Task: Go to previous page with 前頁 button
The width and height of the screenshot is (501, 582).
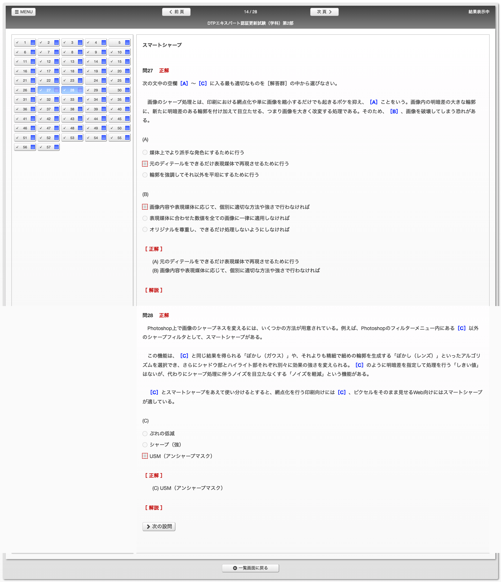Action: coord(176,12)
